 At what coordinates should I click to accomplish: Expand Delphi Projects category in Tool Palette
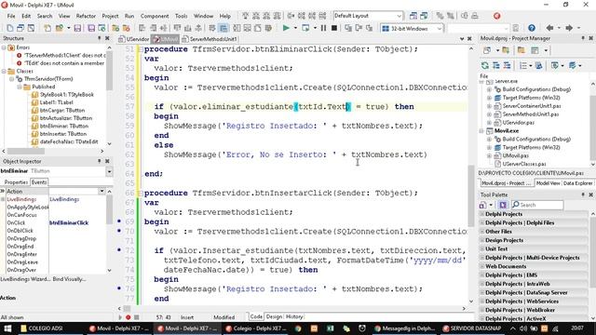click(x=482, y=214)
